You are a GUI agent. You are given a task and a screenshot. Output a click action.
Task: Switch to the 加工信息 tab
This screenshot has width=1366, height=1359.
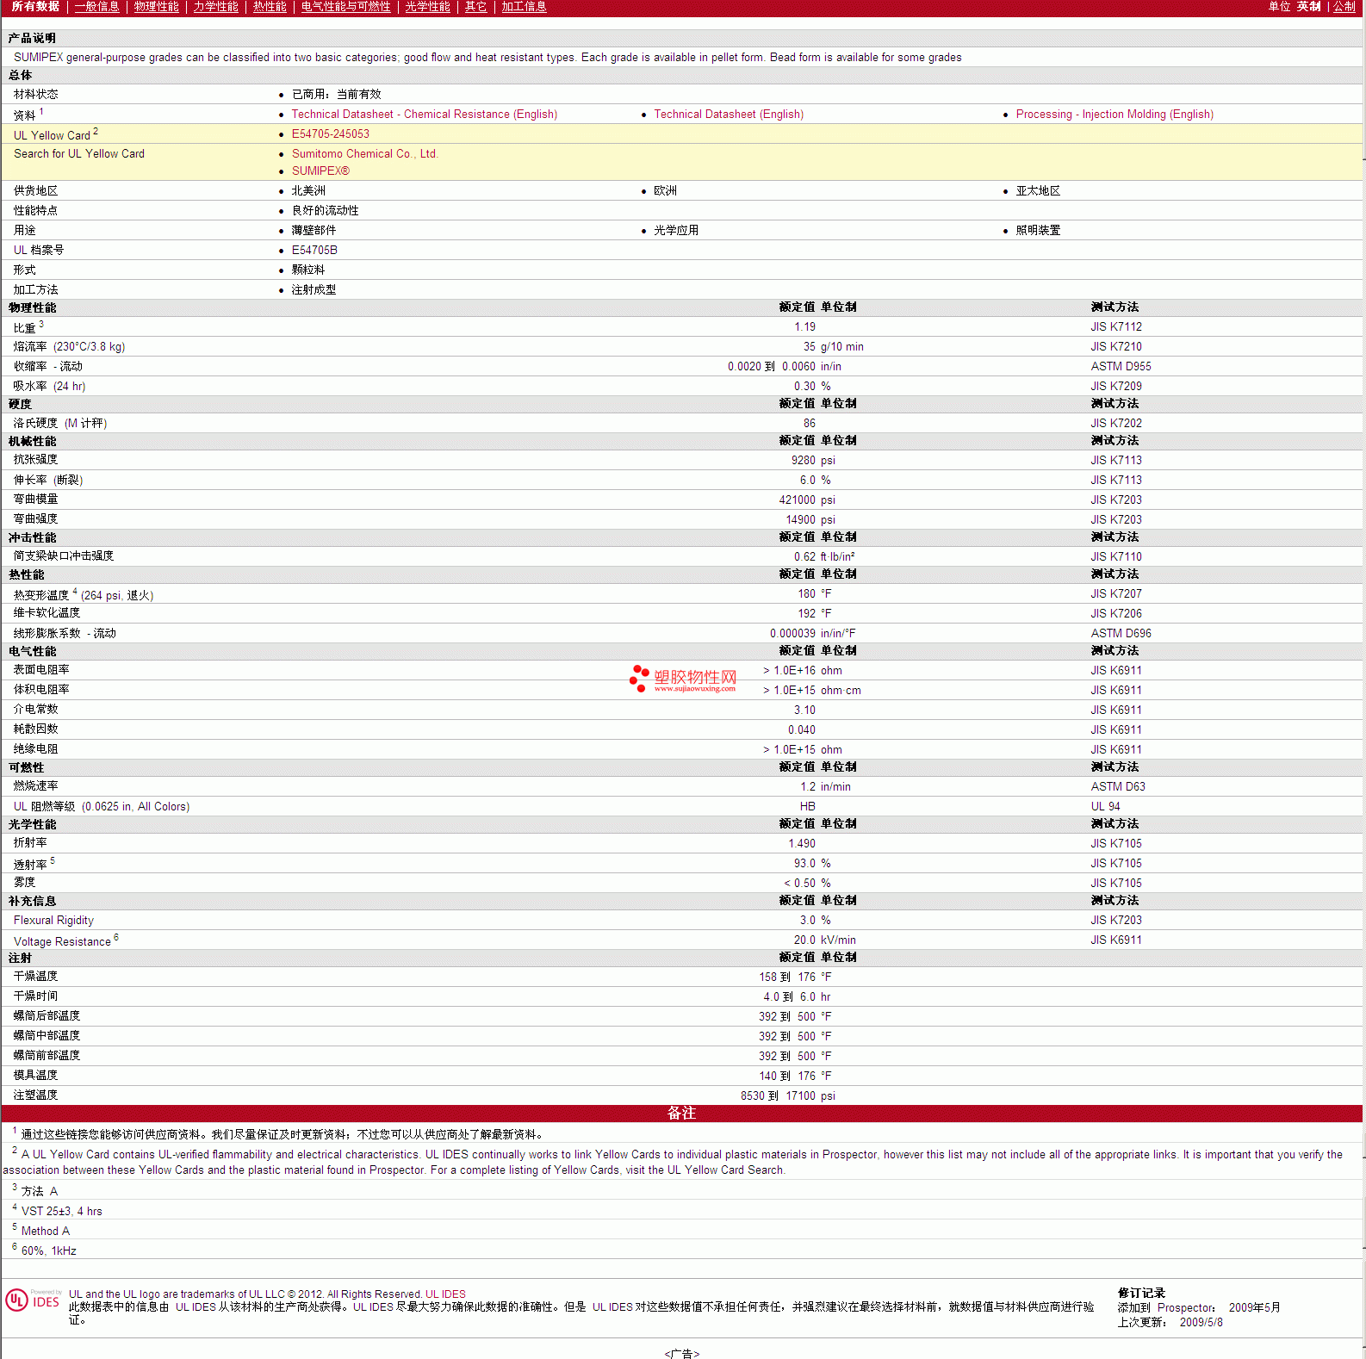[x=524, y=7]
